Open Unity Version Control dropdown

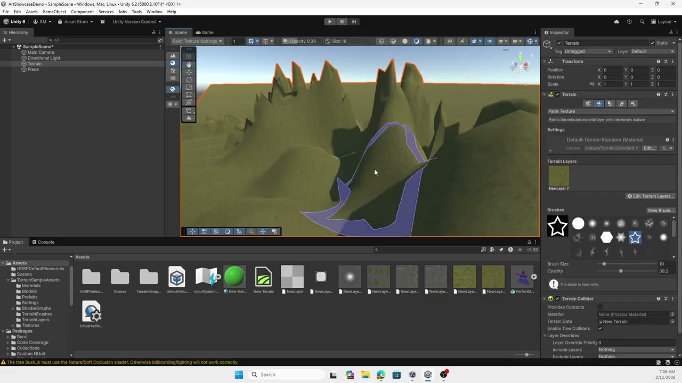point(137,22)
